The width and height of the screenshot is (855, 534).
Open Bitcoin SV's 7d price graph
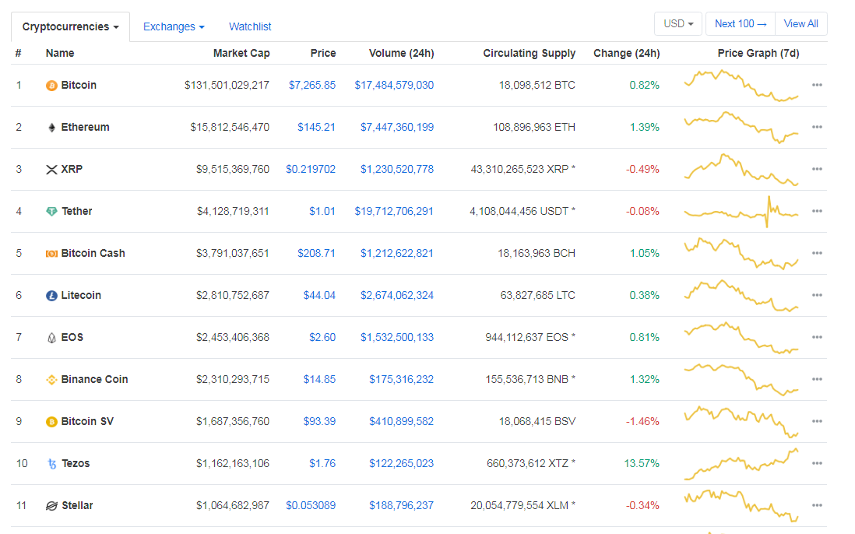[x=741, y=422]
